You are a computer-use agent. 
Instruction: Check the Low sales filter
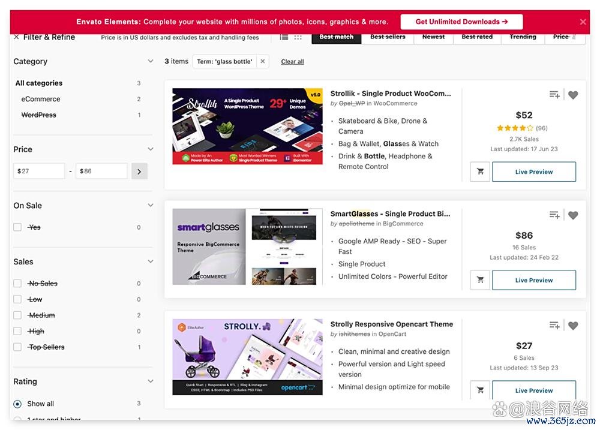[17, 299]
